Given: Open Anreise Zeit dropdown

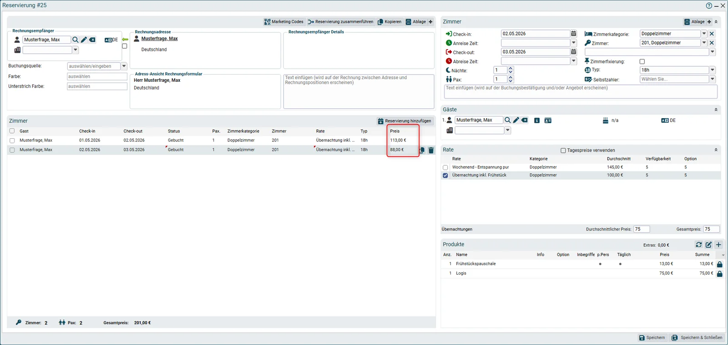Looking at the screenshot, I should coord(573,43).
